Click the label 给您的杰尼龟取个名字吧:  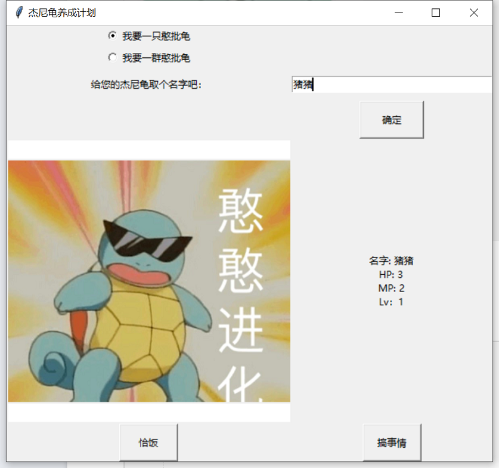[146, 85]
